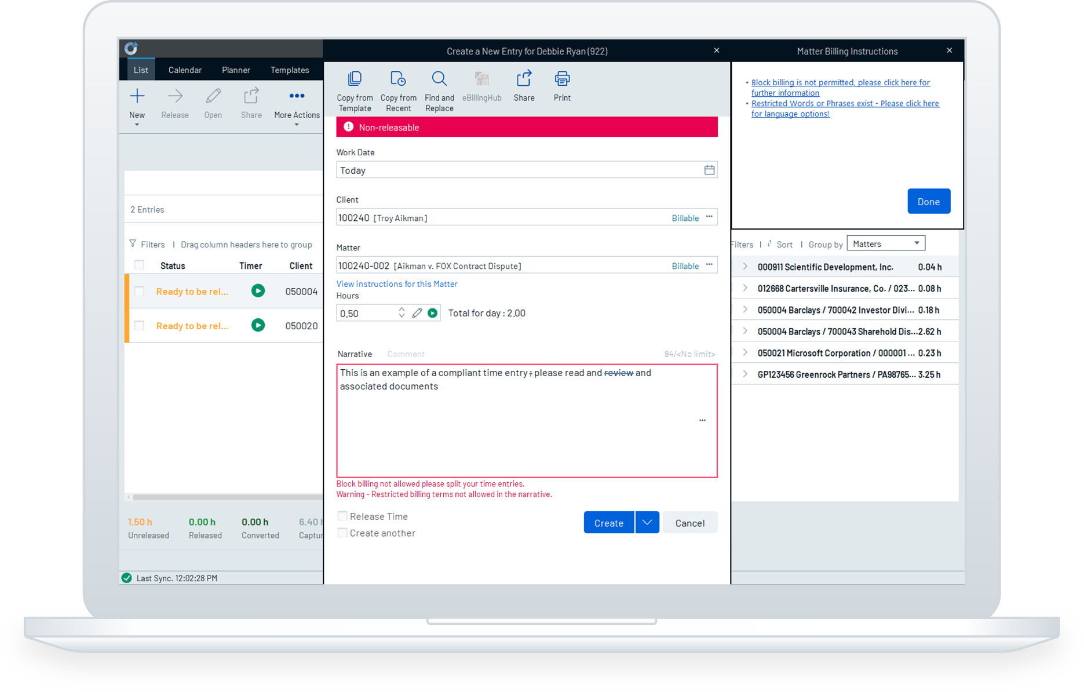Check Create another option
Screen dimensions: 1084x692
[342, 533]
